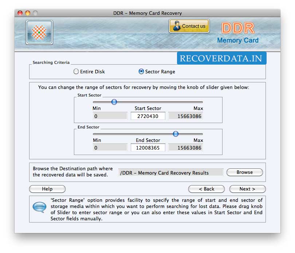
Task: Click the DDR application logo icon
Action: point(39,32)
